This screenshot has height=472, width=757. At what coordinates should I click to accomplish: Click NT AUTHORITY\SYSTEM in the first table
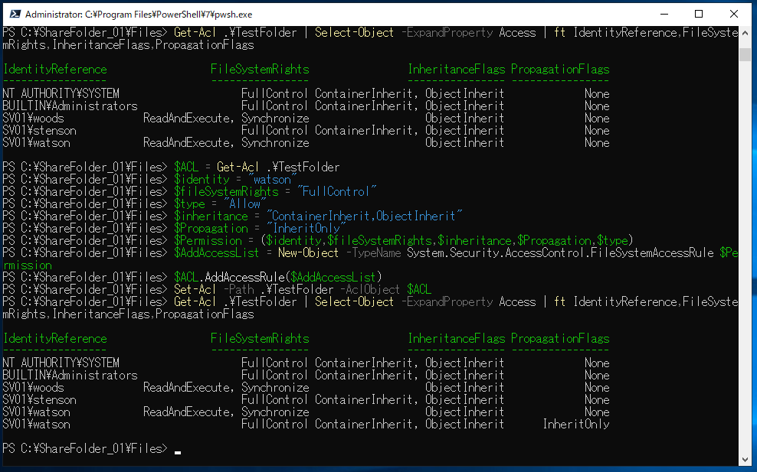[61, 94]
